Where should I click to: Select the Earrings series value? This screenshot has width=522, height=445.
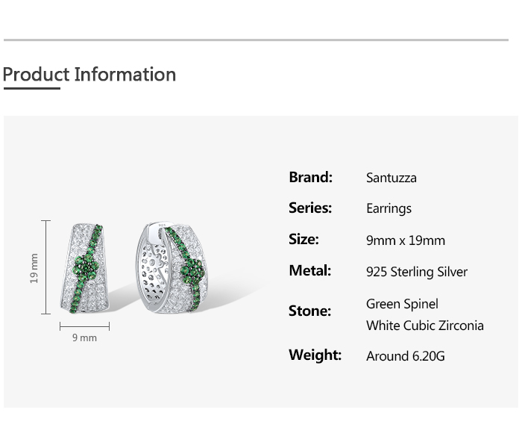(389, 208)
